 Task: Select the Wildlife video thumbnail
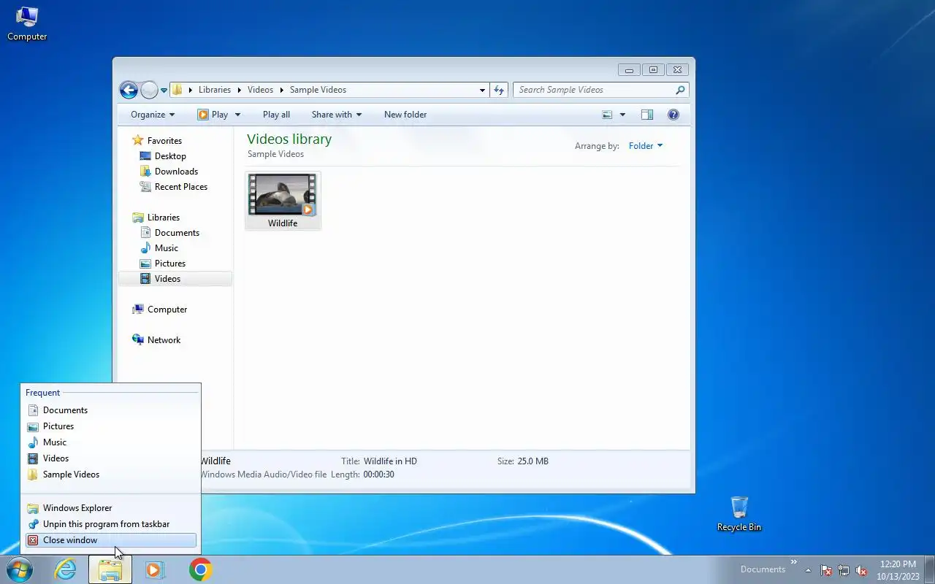point(283,201)
